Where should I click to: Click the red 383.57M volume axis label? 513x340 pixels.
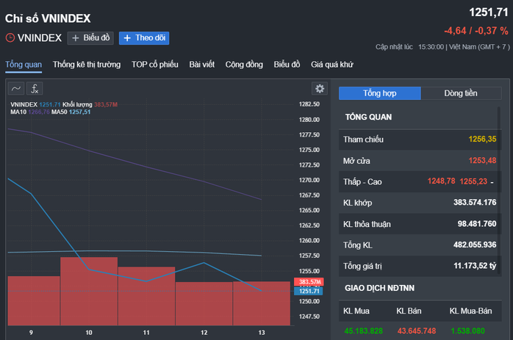pyautogui.click(x=309, y=282)
